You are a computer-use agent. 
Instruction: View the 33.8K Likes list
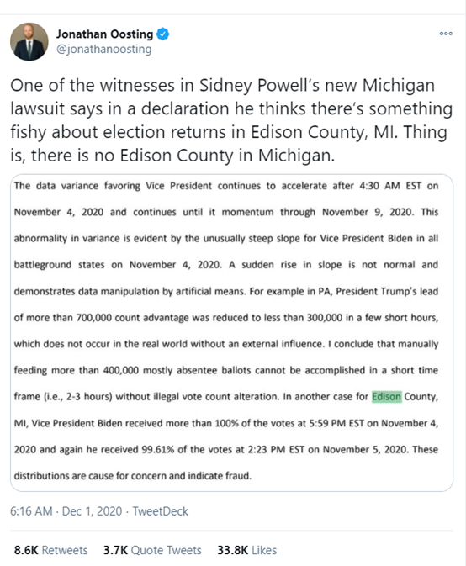click(247, 550)
